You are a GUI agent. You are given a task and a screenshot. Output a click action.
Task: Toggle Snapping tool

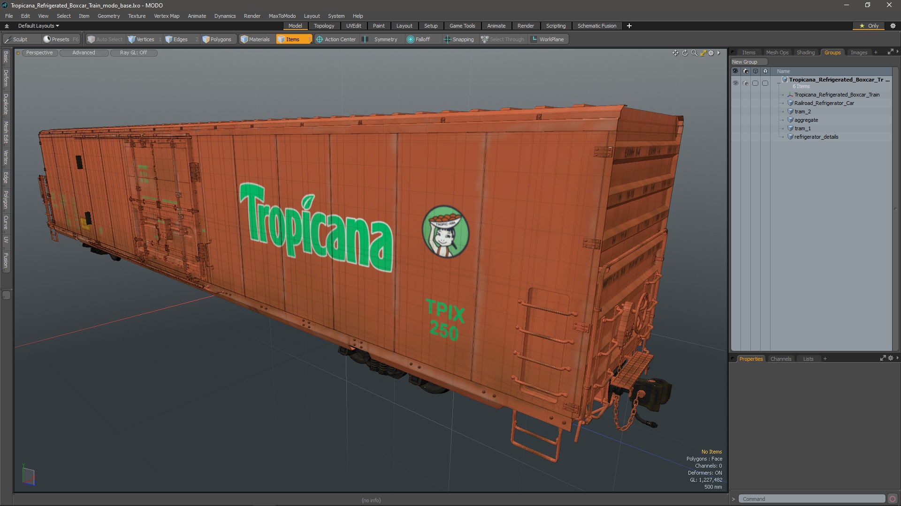(459, 39)
